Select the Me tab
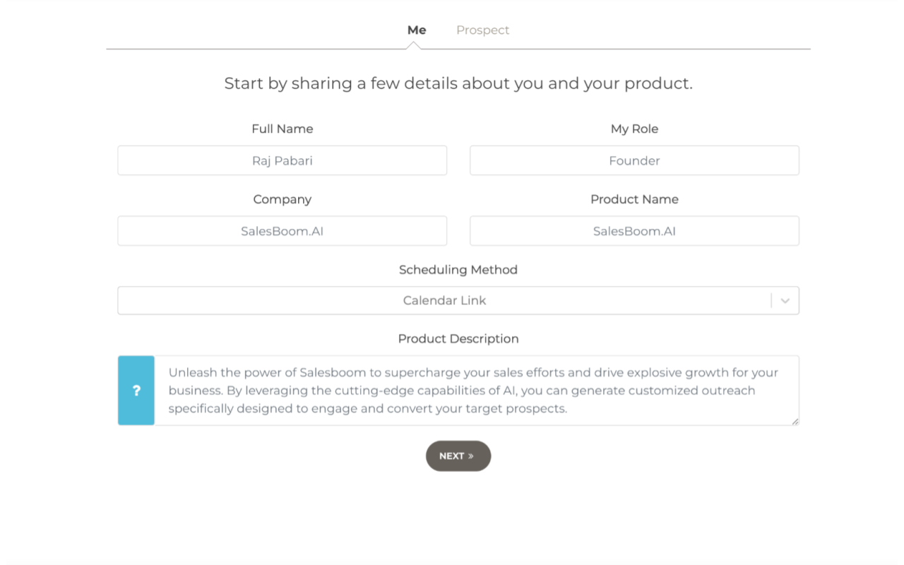Image resolution: width=904 pixels, height=565 pixels. click(417, 30)
